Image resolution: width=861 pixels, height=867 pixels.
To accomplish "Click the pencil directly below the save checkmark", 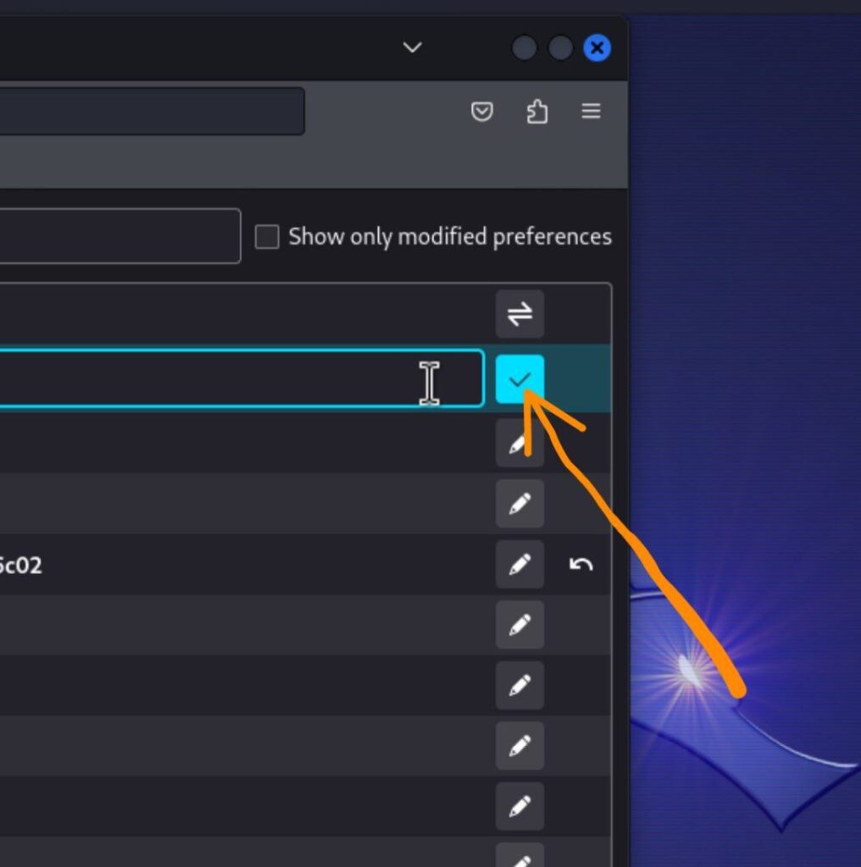I will click(x=519, y=444).
